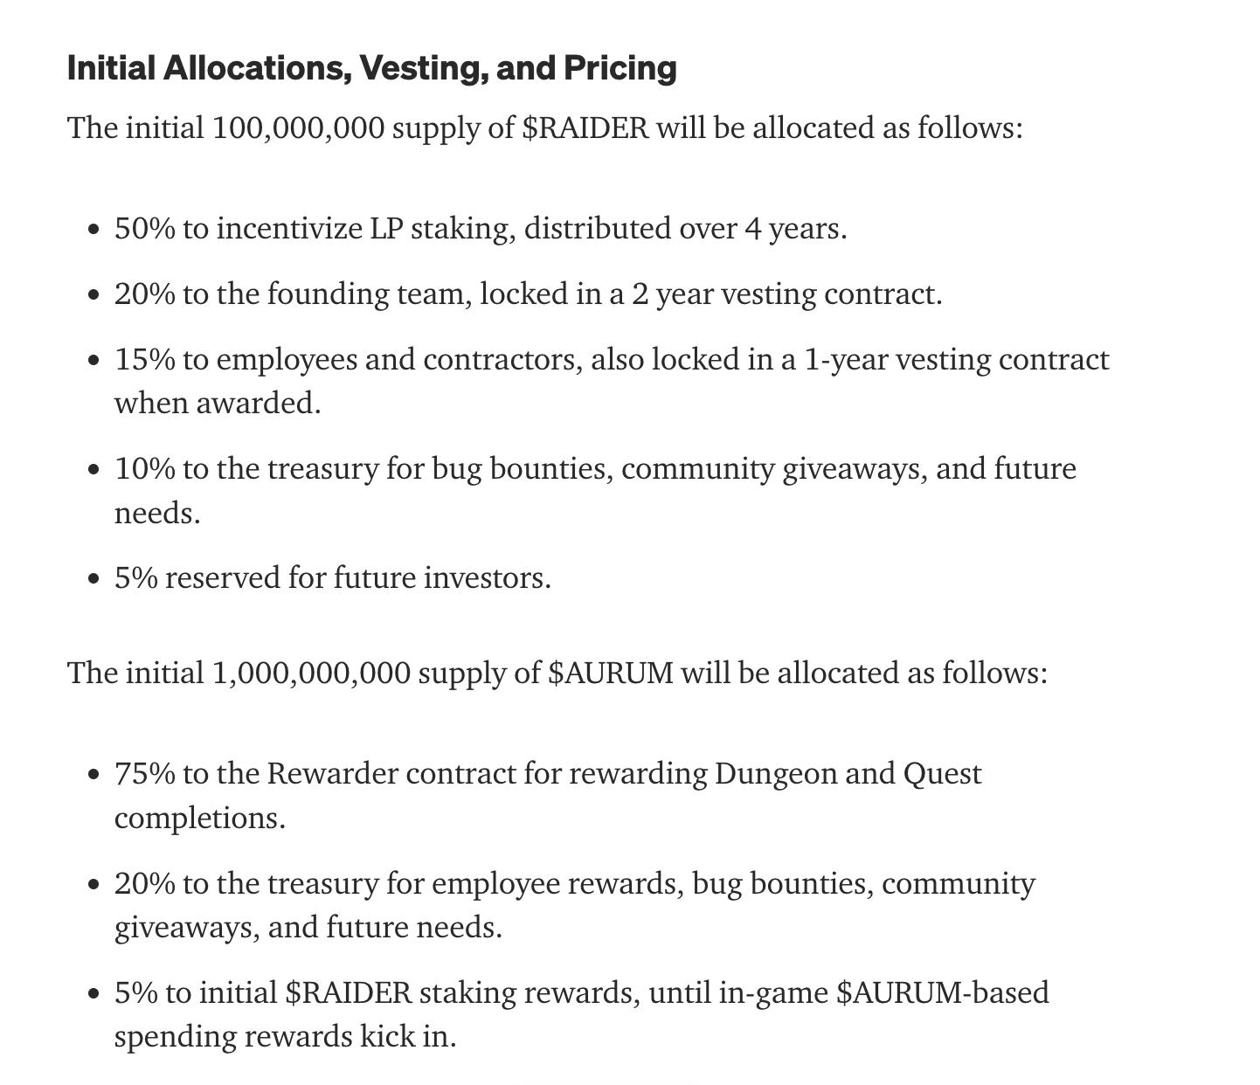Click the word "completions."
The width and height of the screenshot is (1260, 1085).
200,819
